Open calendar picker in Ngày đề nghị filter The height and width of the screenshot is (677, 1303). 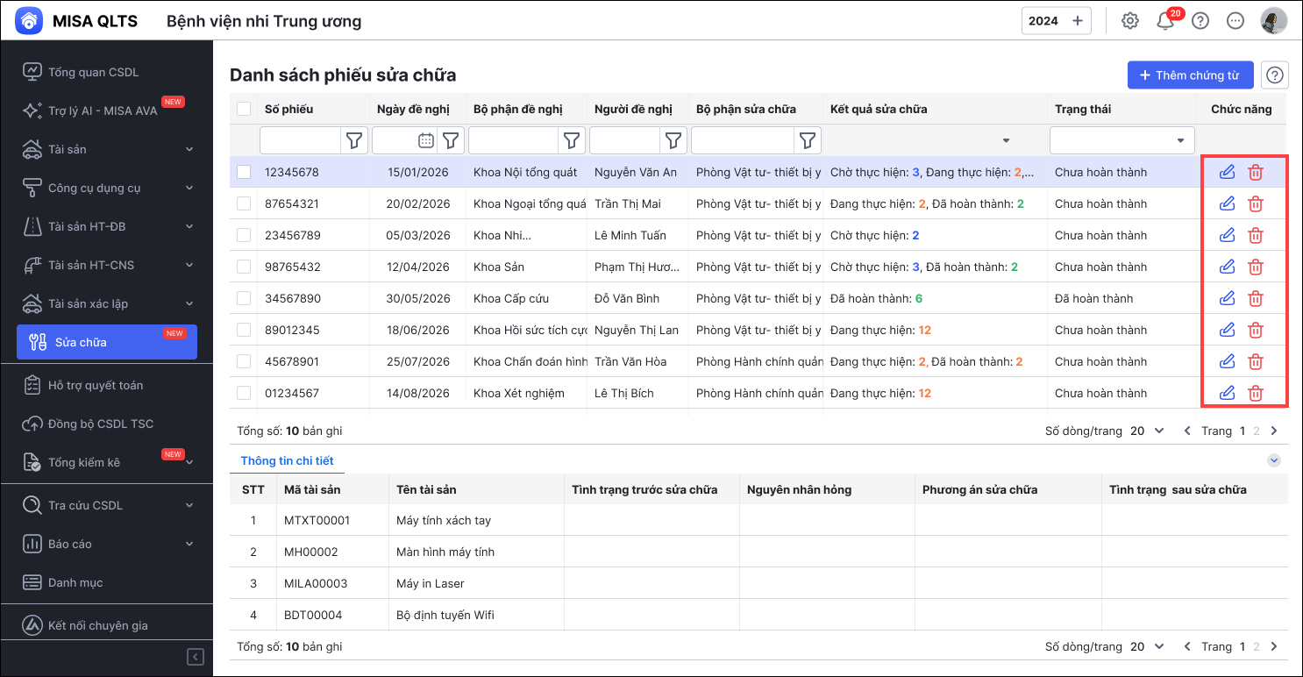coord(425,140)
